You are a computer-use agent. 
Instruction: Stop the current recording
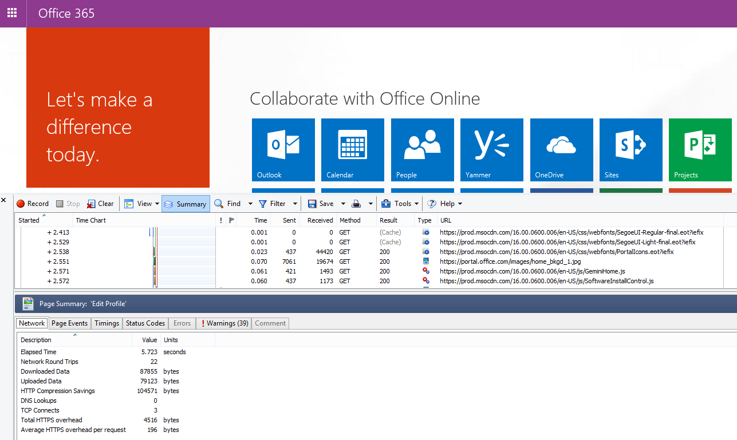(67, 203)
